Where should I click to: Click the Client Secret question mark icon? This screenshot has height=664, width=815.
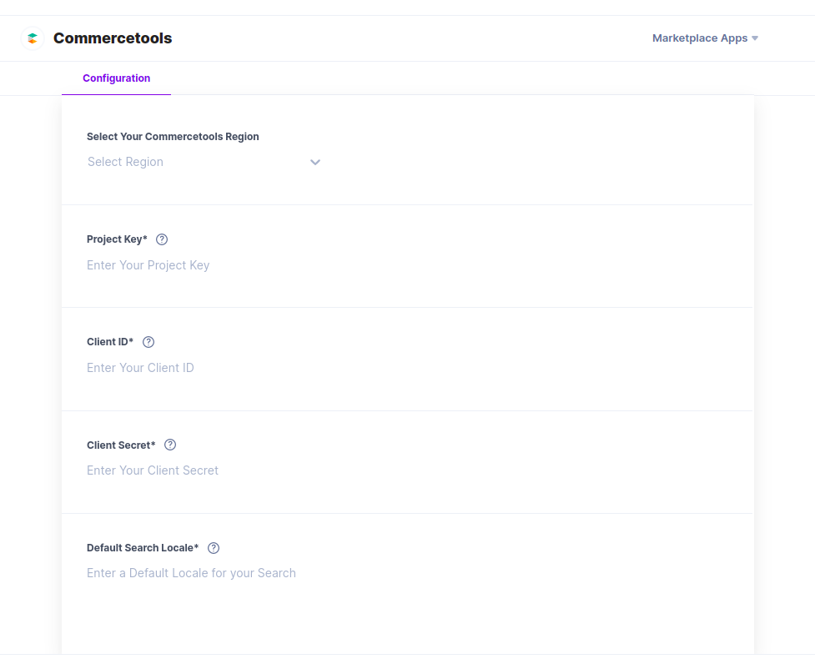point(170,445)
